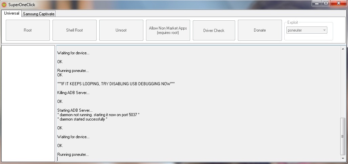This screenshot has width=348, height=164.
Task: Switch to the Samsung Captivate tab
Action: tap(39, 14)
